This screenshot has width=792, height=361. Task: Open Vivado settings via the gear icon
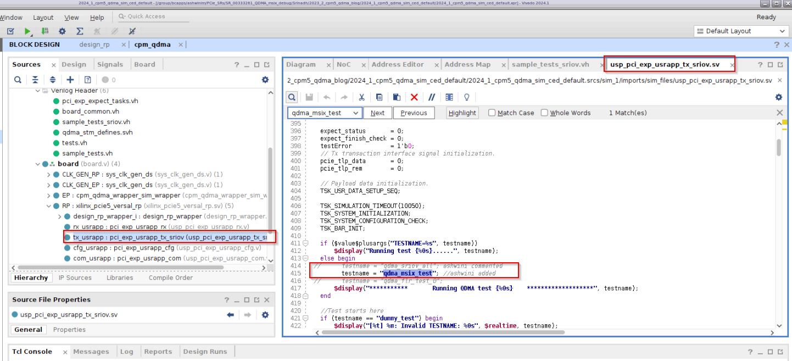62,31
